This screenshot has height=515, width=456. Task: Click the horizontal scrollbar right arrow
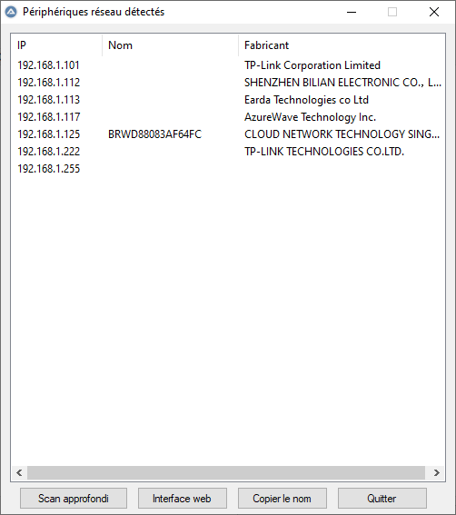coord(437,472)
